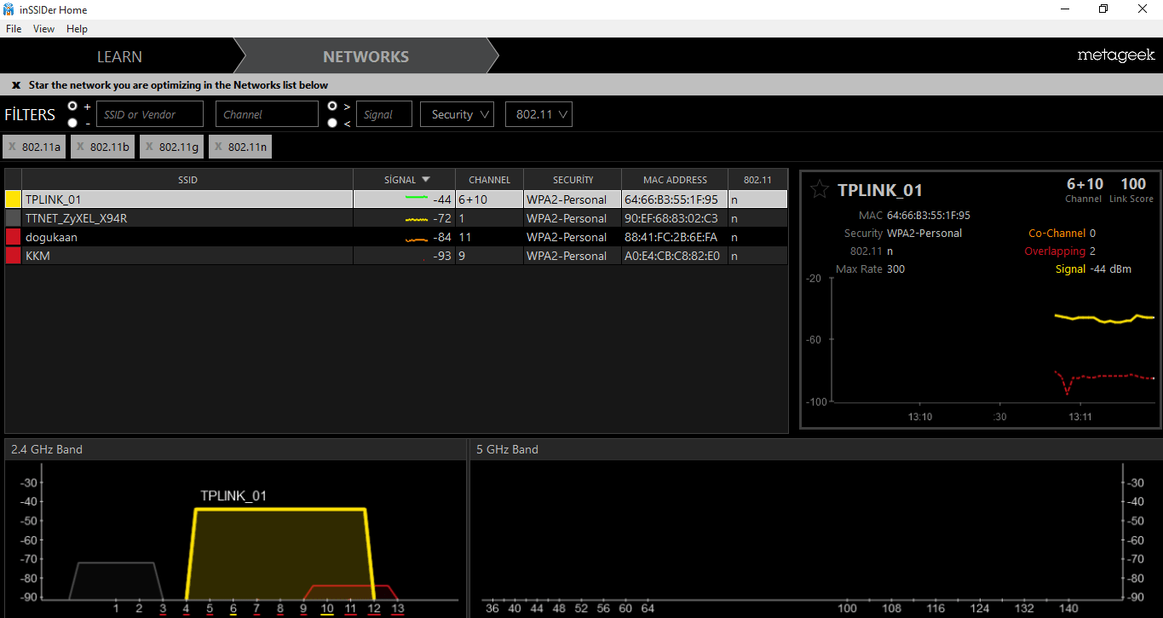Remove the 802.11g filter chip
The width and height of the screenshot is (1163, 618).
(x=149, y=147)
